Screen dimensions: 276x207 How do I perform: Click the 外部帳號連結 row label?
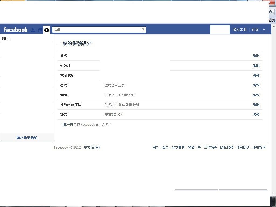[71, 105]
